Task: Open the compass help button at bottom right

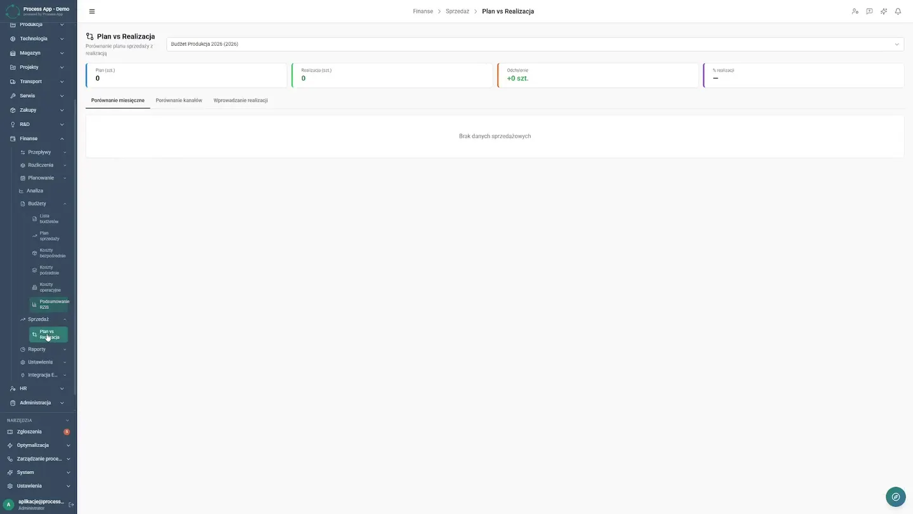Action: click(x=895, y=496)
